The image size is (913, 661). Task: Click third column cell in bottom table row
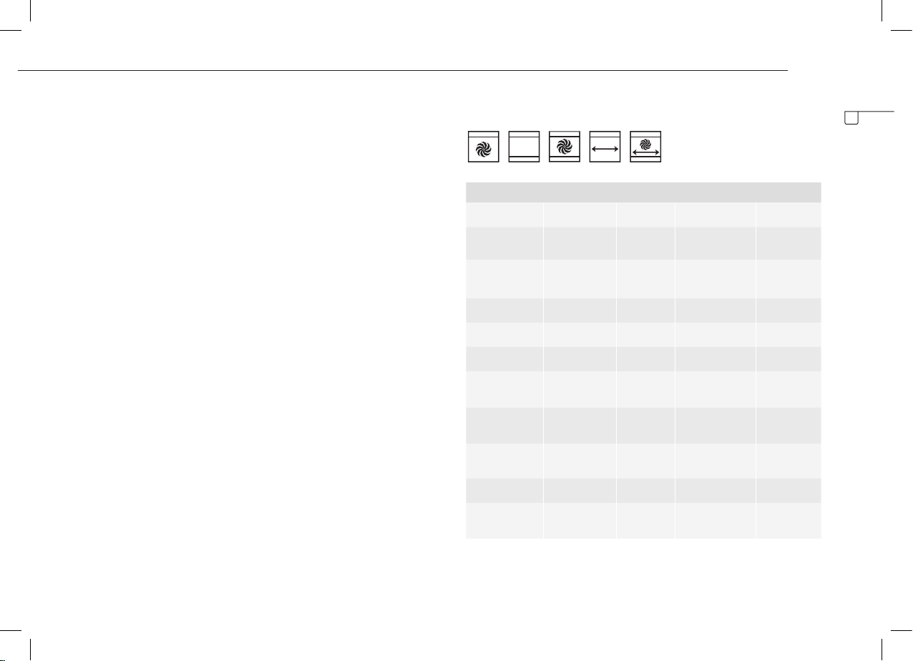pos(645,521)
